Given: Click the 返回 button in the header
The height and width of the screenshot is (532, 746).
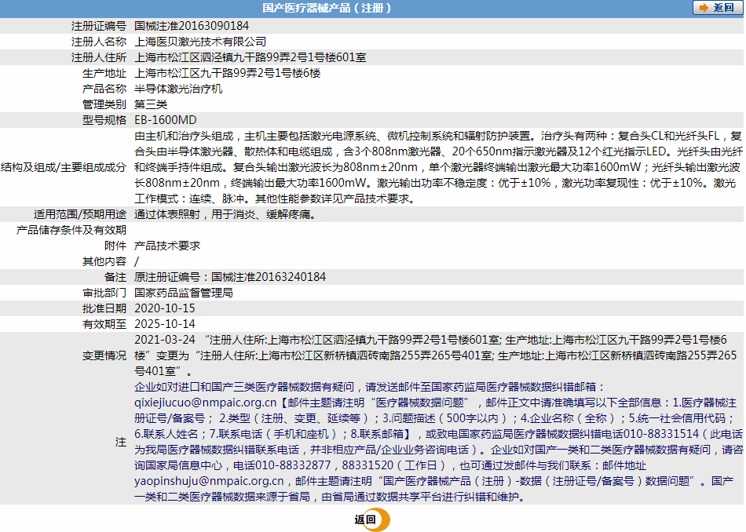Looking at the screenshot, I should 718,8.
